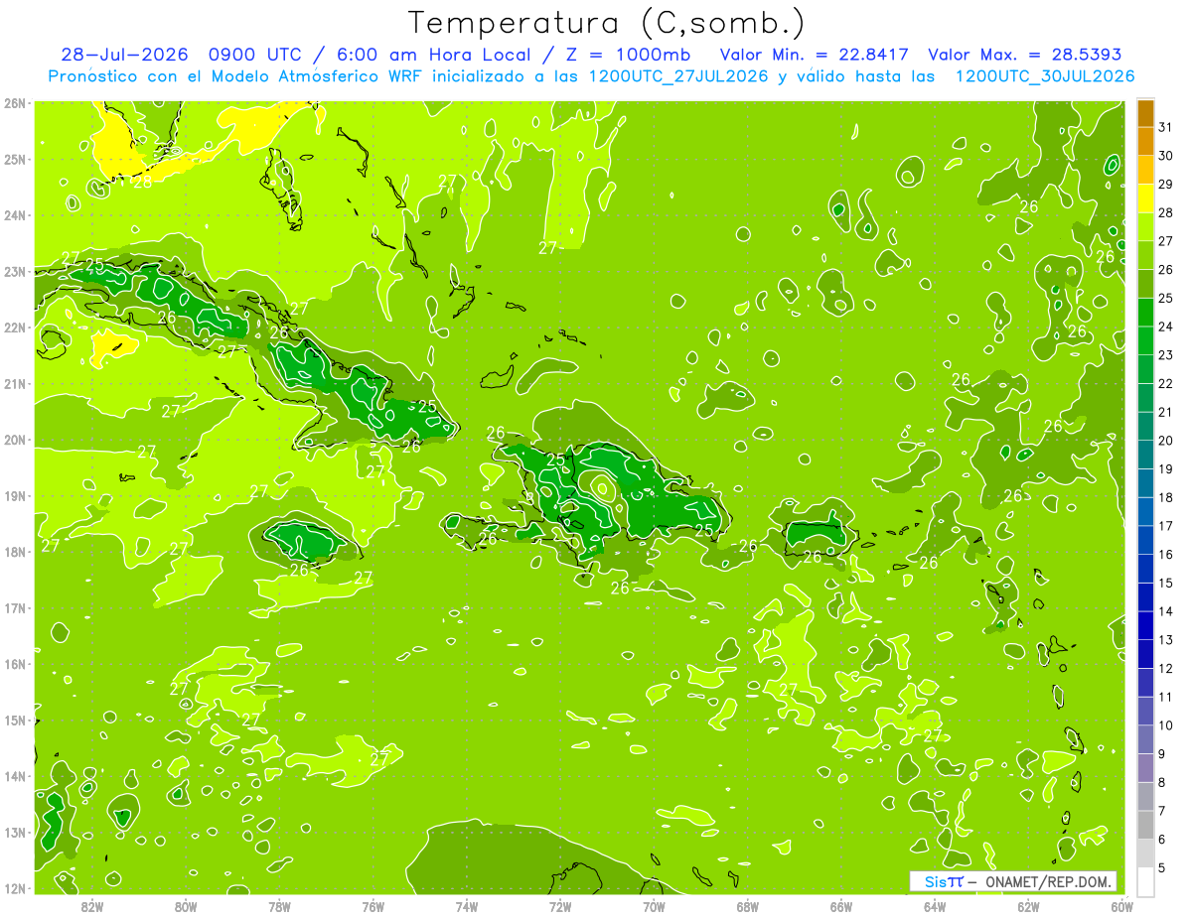Click the '64W' longitude axis label
This screenshot has width=1192, height=920.
(x=935, y=907)
